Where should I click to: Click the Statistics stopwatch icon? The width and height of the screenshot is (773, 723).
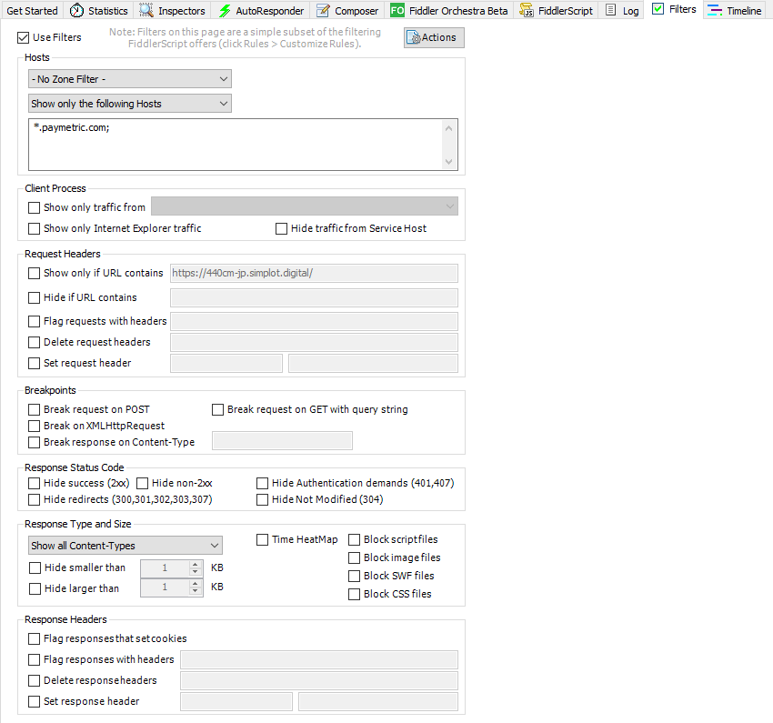click(77, 11)
